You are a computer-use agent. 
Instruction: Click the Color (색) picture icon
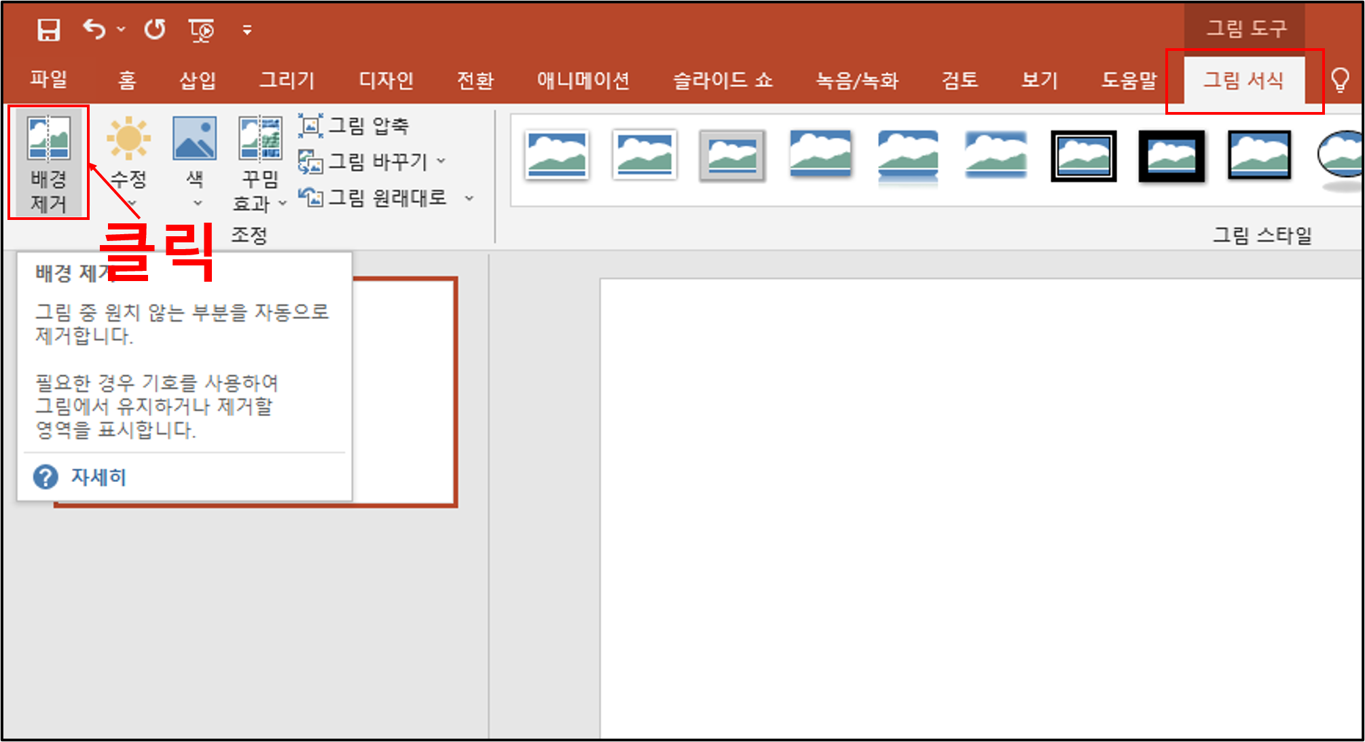click(x=194, y=139)
